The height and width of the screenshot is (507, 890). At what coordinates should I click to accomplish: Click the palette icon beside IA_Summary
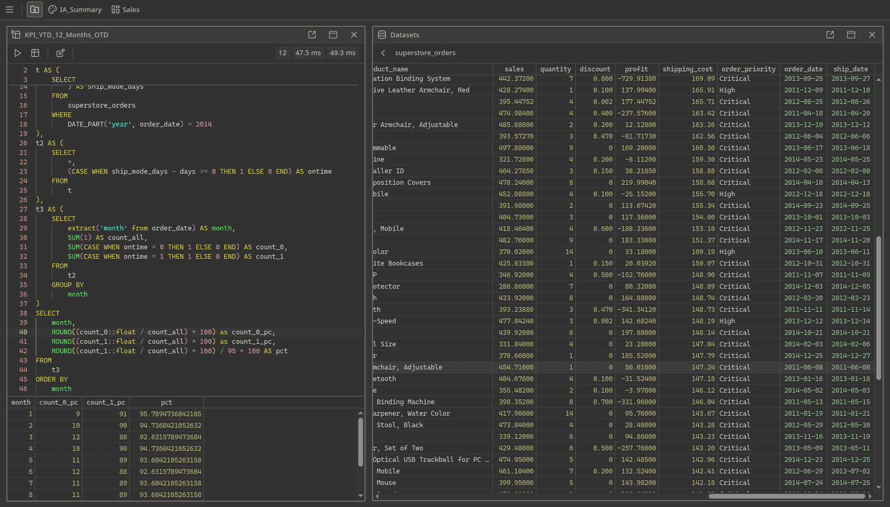pyautogui.click(x=52, y=9)
